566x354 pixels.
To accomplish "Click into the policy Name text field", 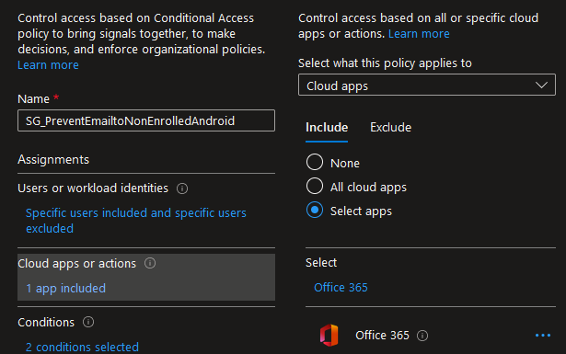I will click(x=146, y=120).
